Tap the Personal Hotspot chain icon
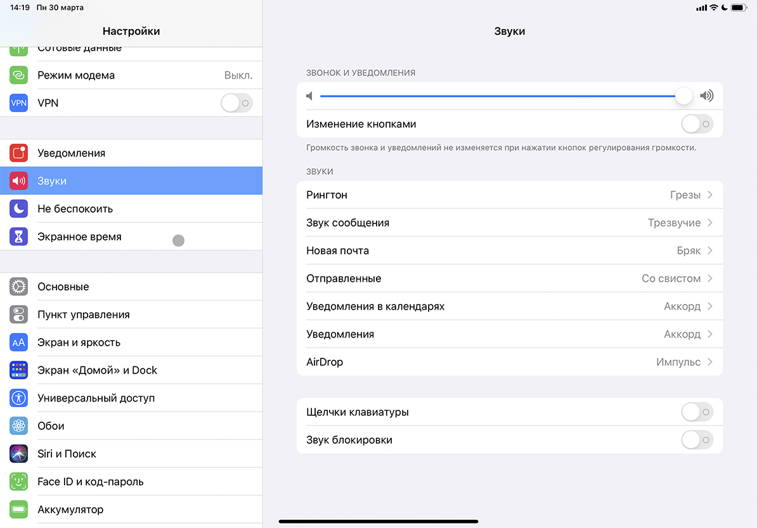Screen dimensions: 757x528 [x=19, y=75]
